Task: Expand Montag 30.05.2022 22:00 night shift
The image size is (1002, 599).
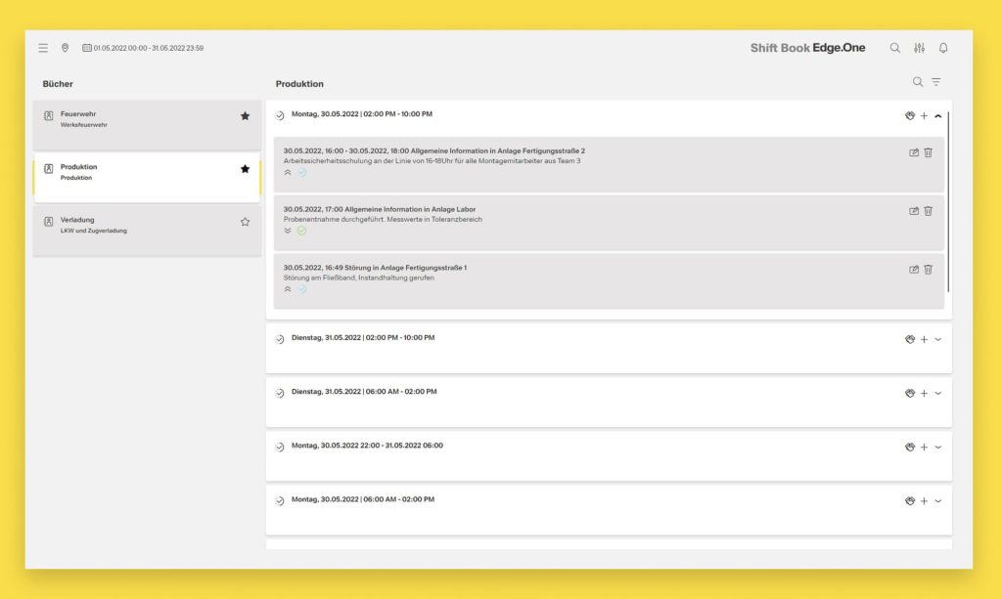Action: (938, 447)
